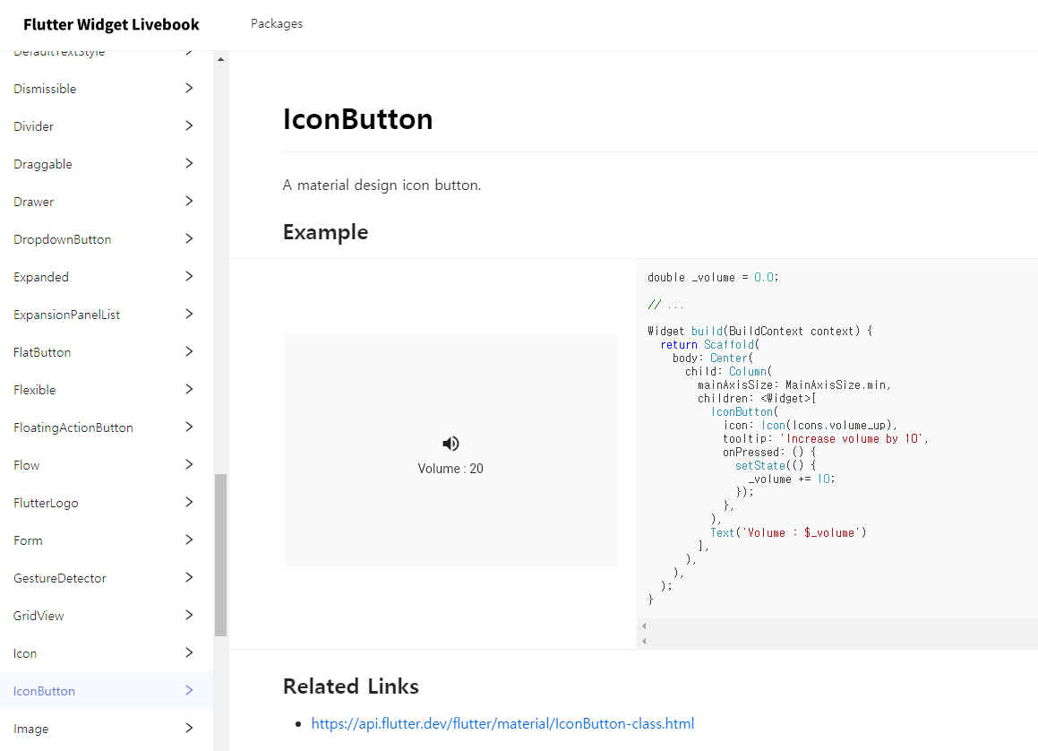Open the FlutterLogo widget page
1038x751 pixels.
46,504
